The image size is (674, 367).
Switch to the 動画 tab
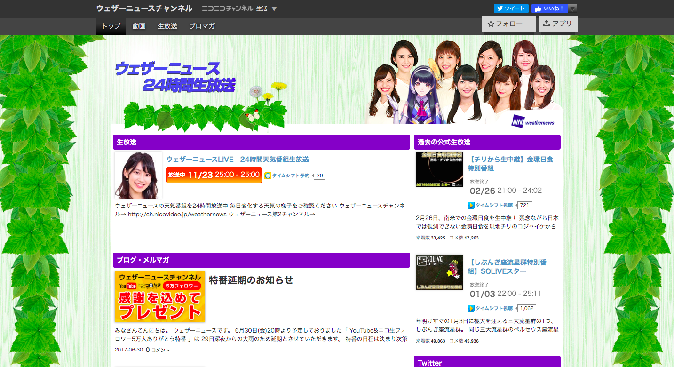(139, 26)
